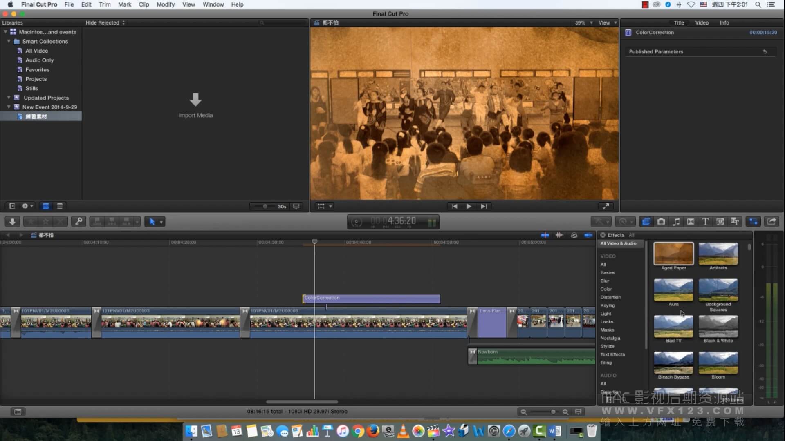This screenshot has width=785, height=441.
Task: Expand the Updated Projects event
Action: point(9,98)
